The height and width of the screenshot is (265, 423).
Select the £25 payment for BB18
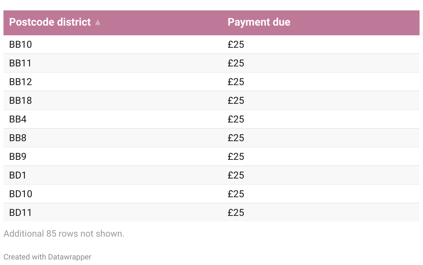coord(236,100)
